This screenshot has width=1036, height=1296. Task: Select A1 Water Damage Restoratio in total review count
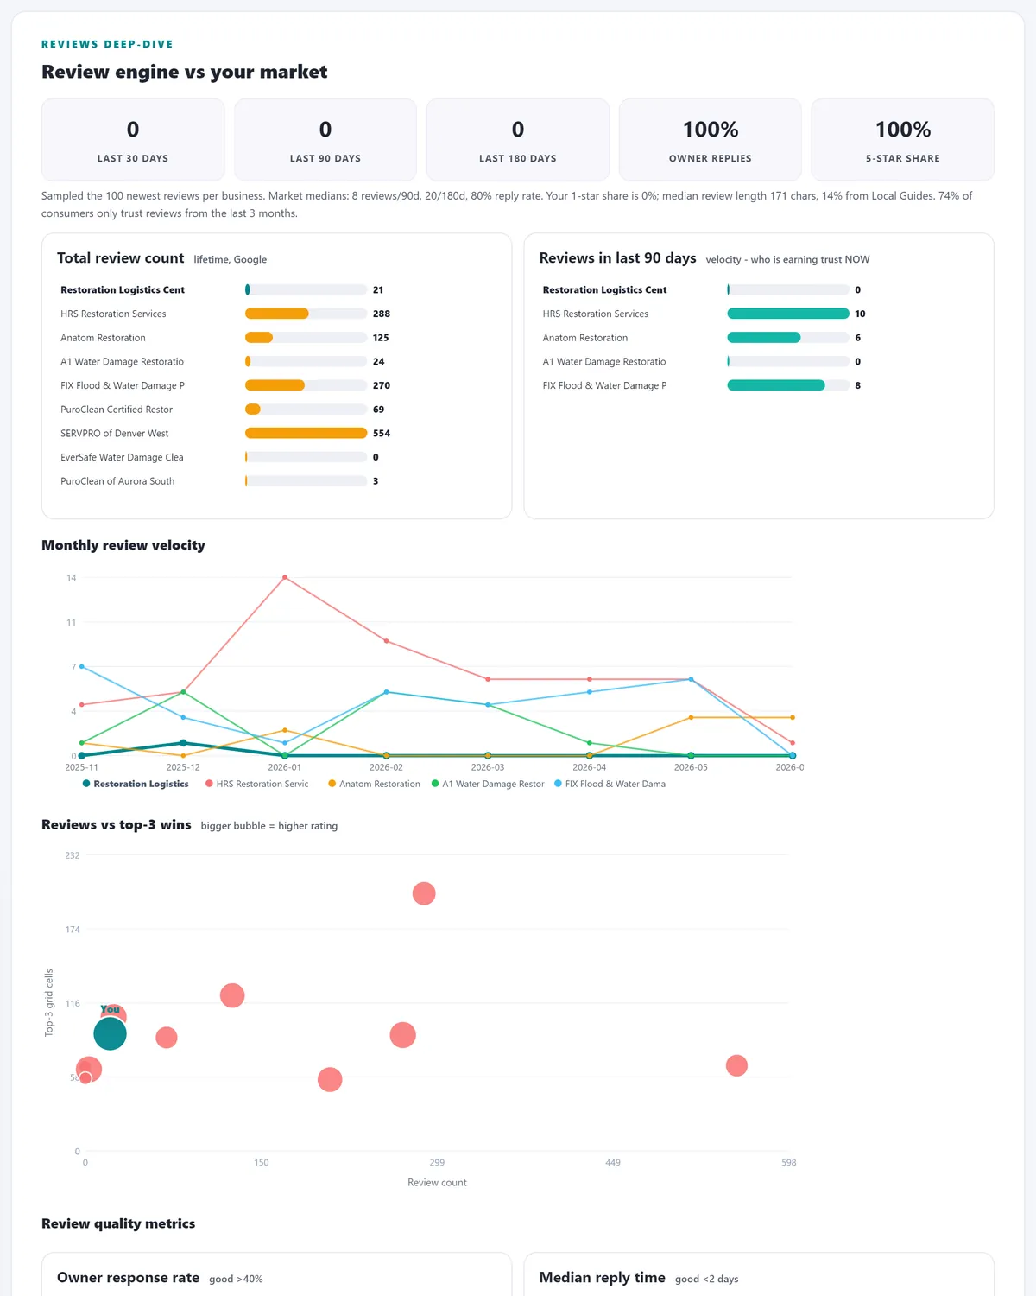[x=122, y=362]
